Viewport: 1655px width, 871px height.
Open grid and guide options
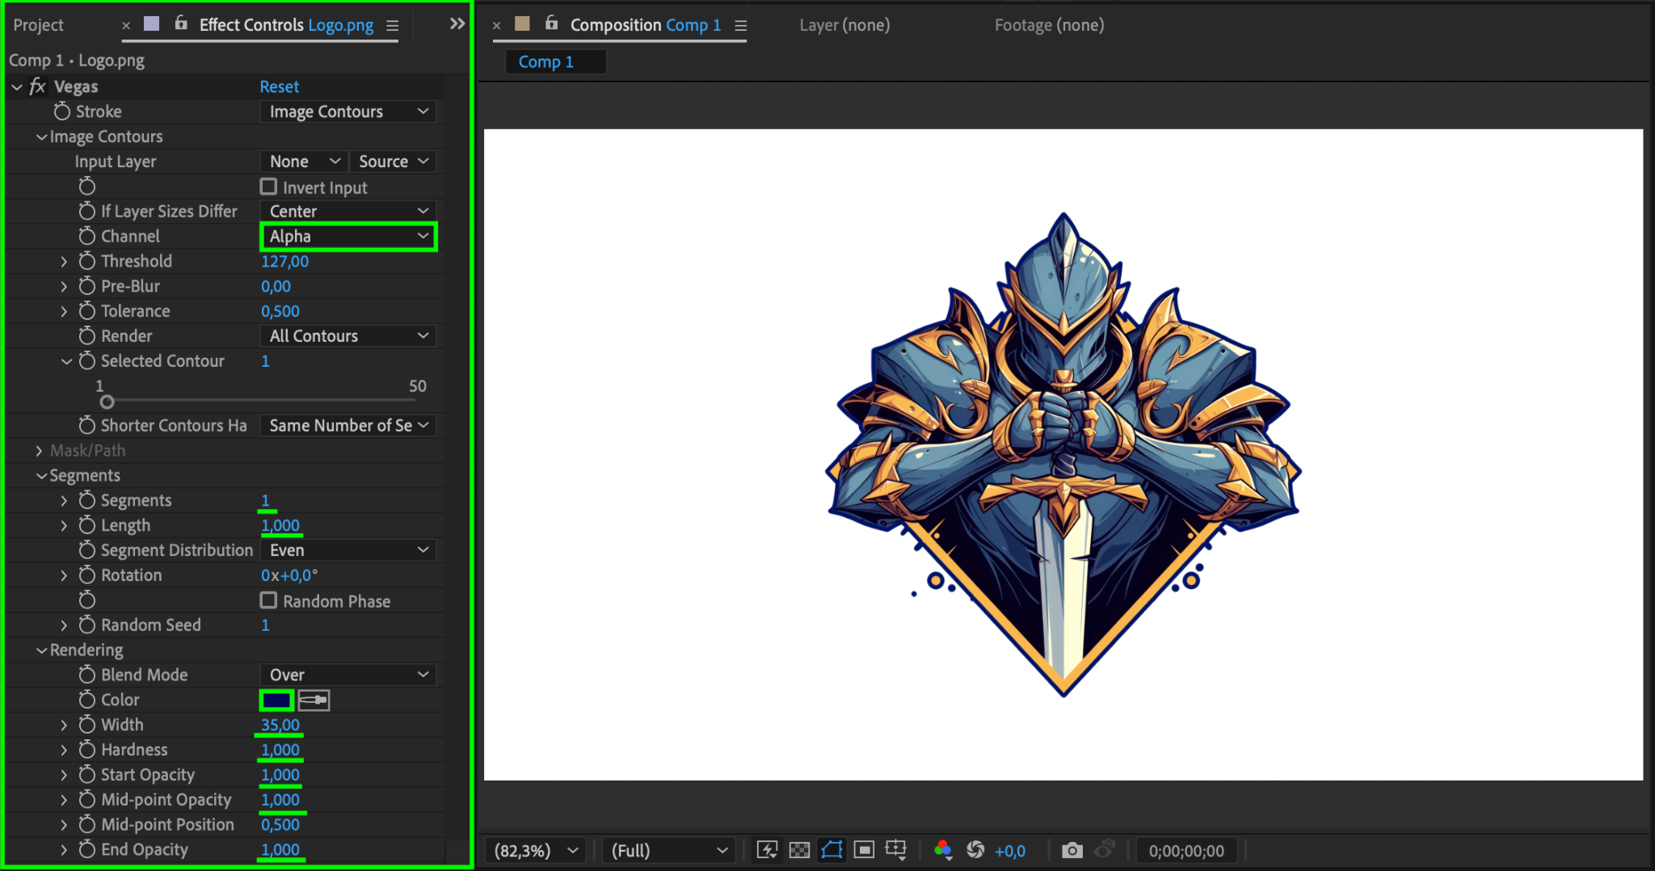[896, 850]
